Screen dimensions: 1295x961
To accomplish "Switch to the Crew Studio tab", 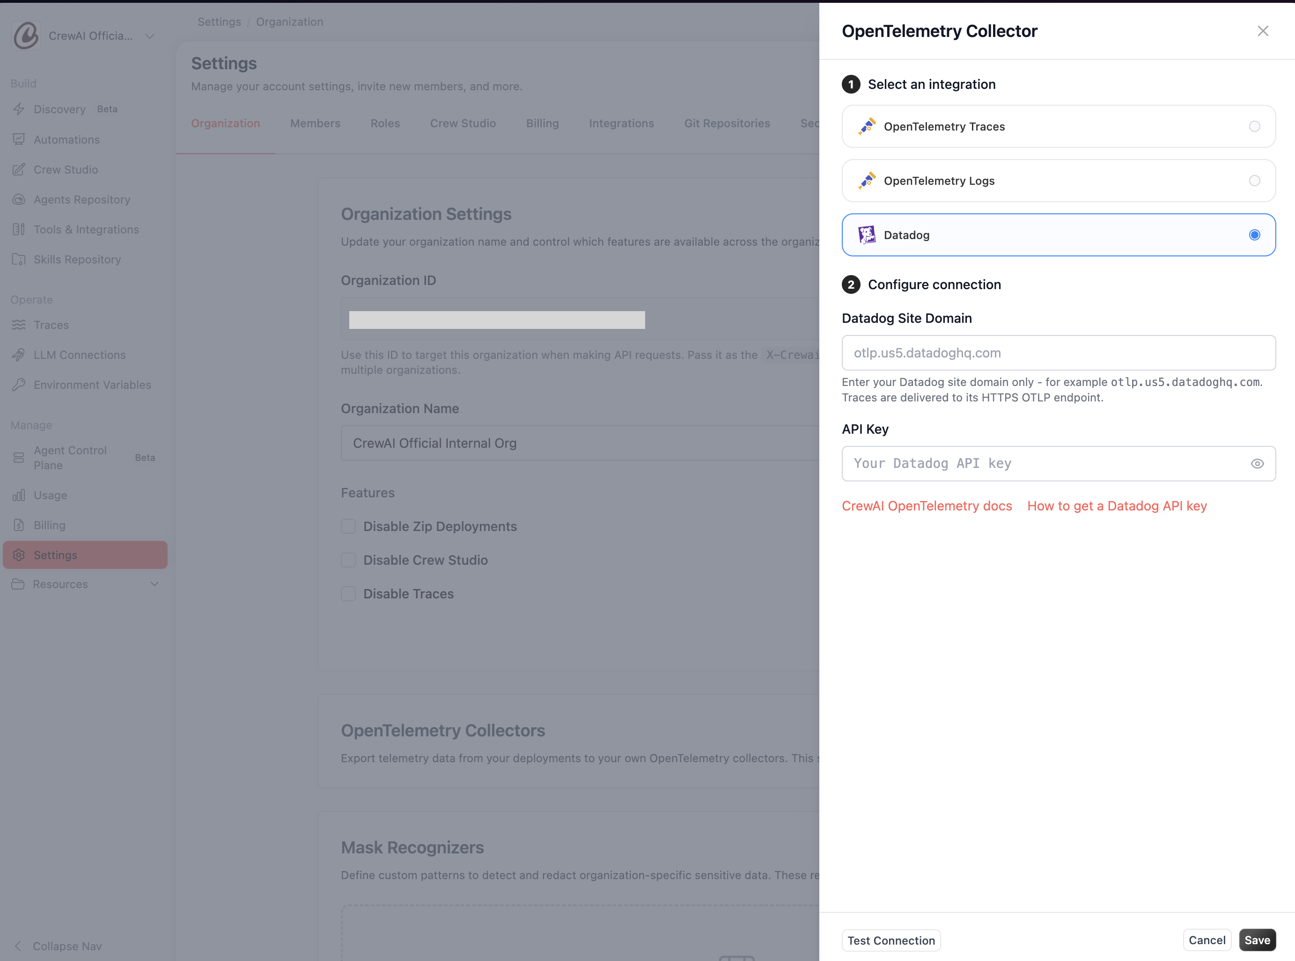I will [463, 124].
